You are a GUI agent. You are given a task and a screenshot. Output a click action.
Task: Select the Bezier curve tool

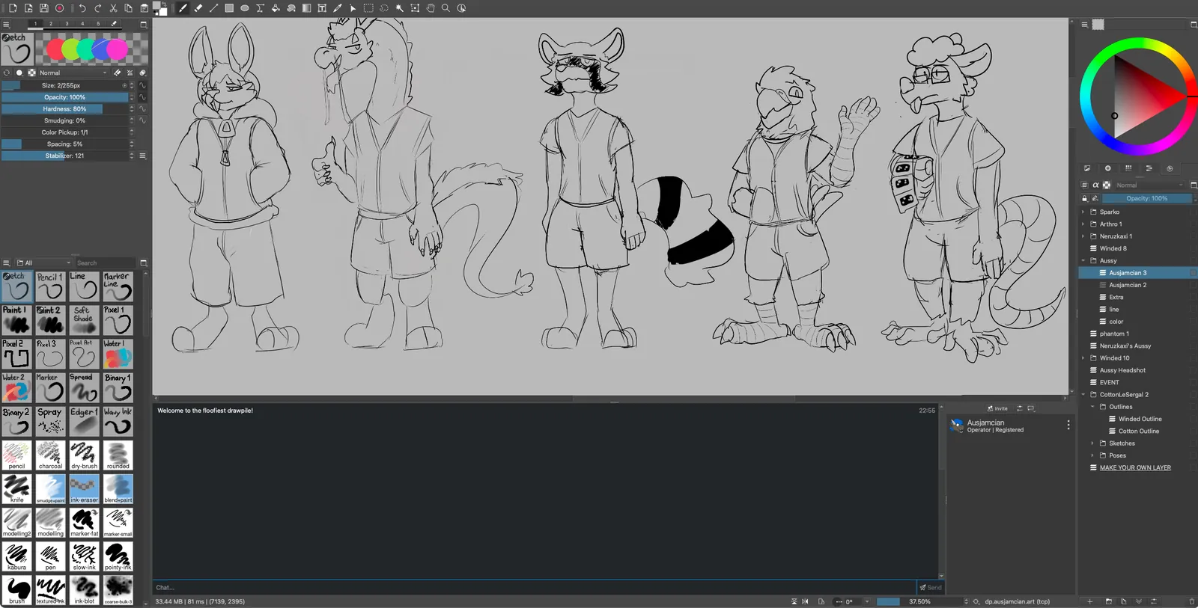[260, 8]
